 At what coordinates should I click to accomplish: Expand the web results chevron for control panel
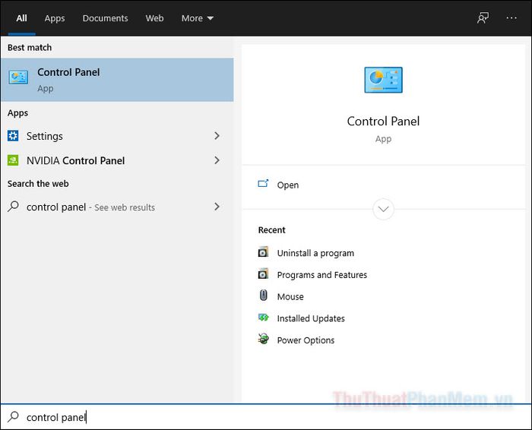point(217,207)
